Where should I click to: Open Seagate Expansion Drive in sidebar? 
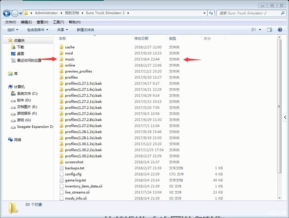tap(35, 127)
